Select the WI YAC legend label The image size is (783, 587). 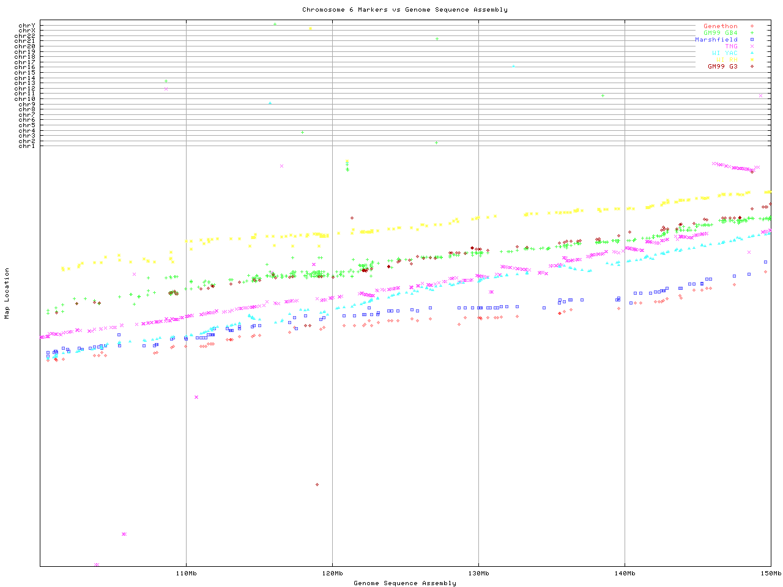[x=724, y=53]
